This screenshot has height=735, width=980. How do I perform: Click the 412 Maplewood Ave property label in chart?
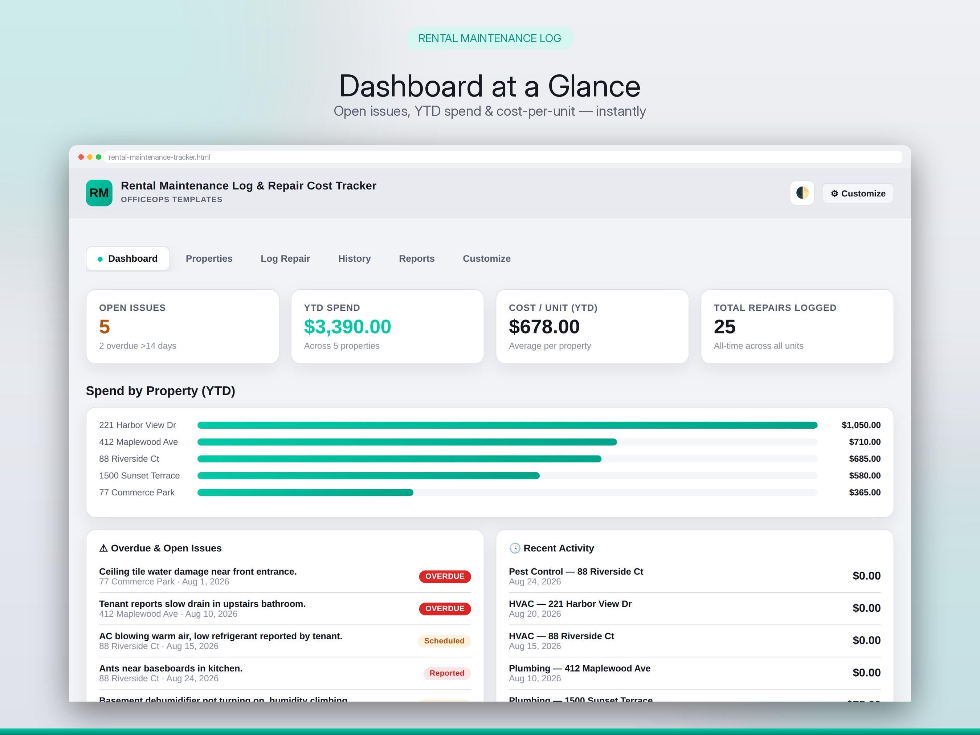138,442
